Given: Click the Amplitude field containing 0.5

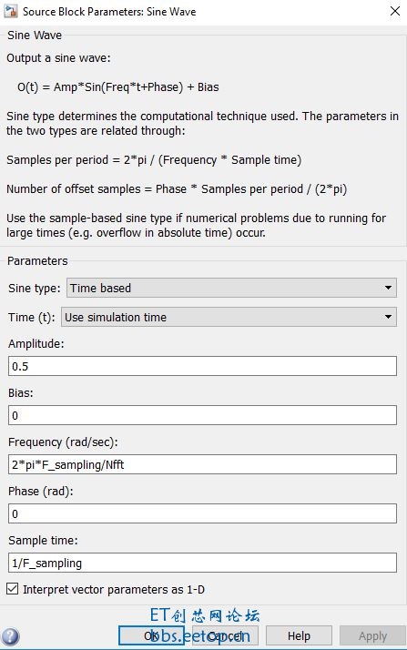Looking at the screenshot, I should click(202, 366).
